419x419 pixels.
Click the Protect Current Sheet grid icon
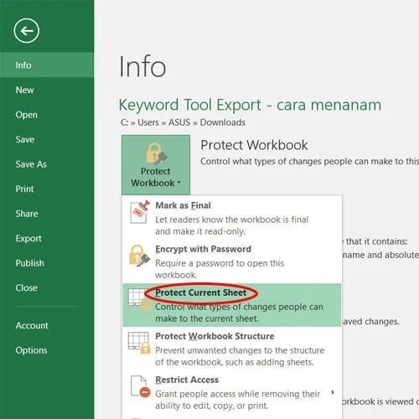pos(139,299)
